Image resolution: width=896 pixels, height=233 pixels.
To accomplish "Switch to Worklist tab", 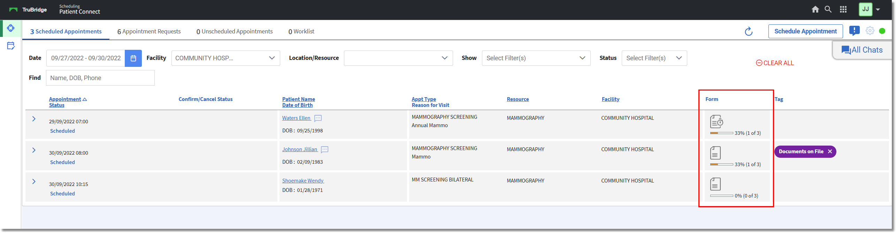I will [x=301, y=31].
